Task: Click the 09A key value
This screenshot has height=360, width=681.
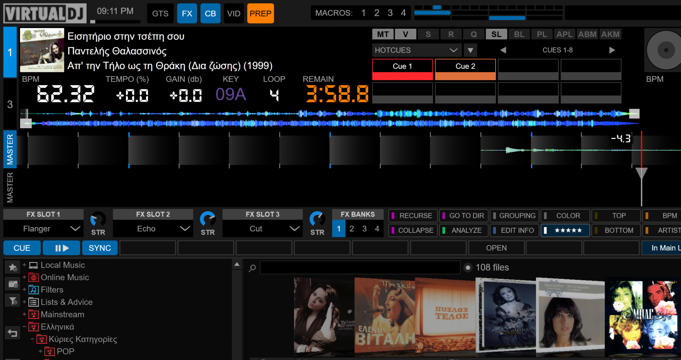Action: (231, 95)
